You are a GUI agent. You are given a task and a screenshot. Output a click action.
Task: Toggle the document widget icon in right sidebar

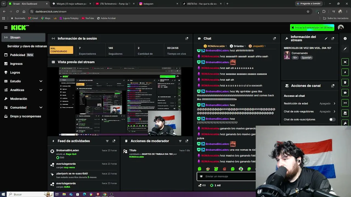tap(345, 82)
